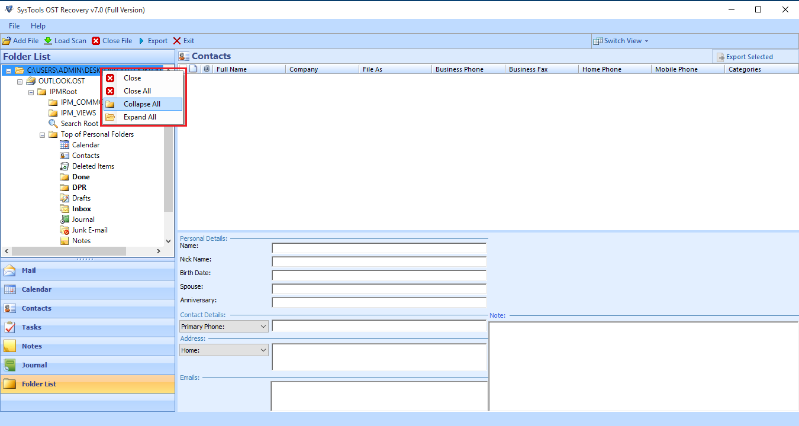This screenshot has width=799, height=426.
Task: Click open-folder icon beside Expand All
Action: pyautogui.click(x=110, y=117)
